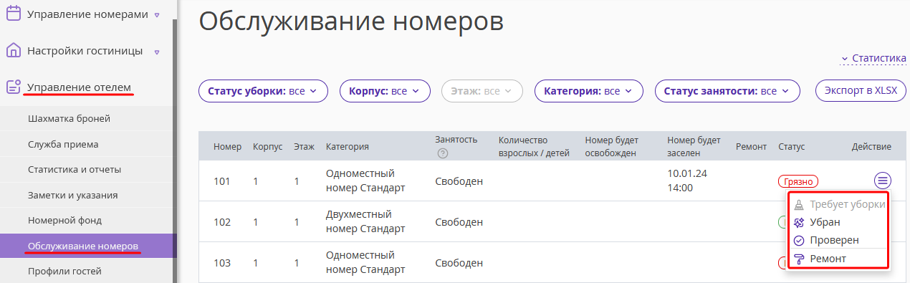Click room number 101 cell
This screenshot has height=283, width=910.
pos(221,181)
